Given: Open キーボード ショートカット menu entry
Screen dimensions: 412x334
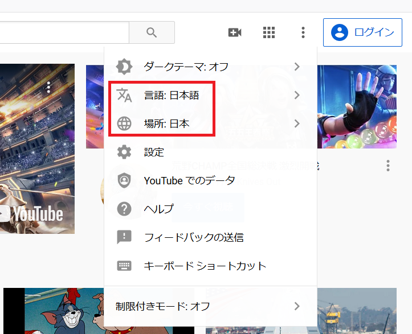Looking at the screenshot, I should point(210,266).
